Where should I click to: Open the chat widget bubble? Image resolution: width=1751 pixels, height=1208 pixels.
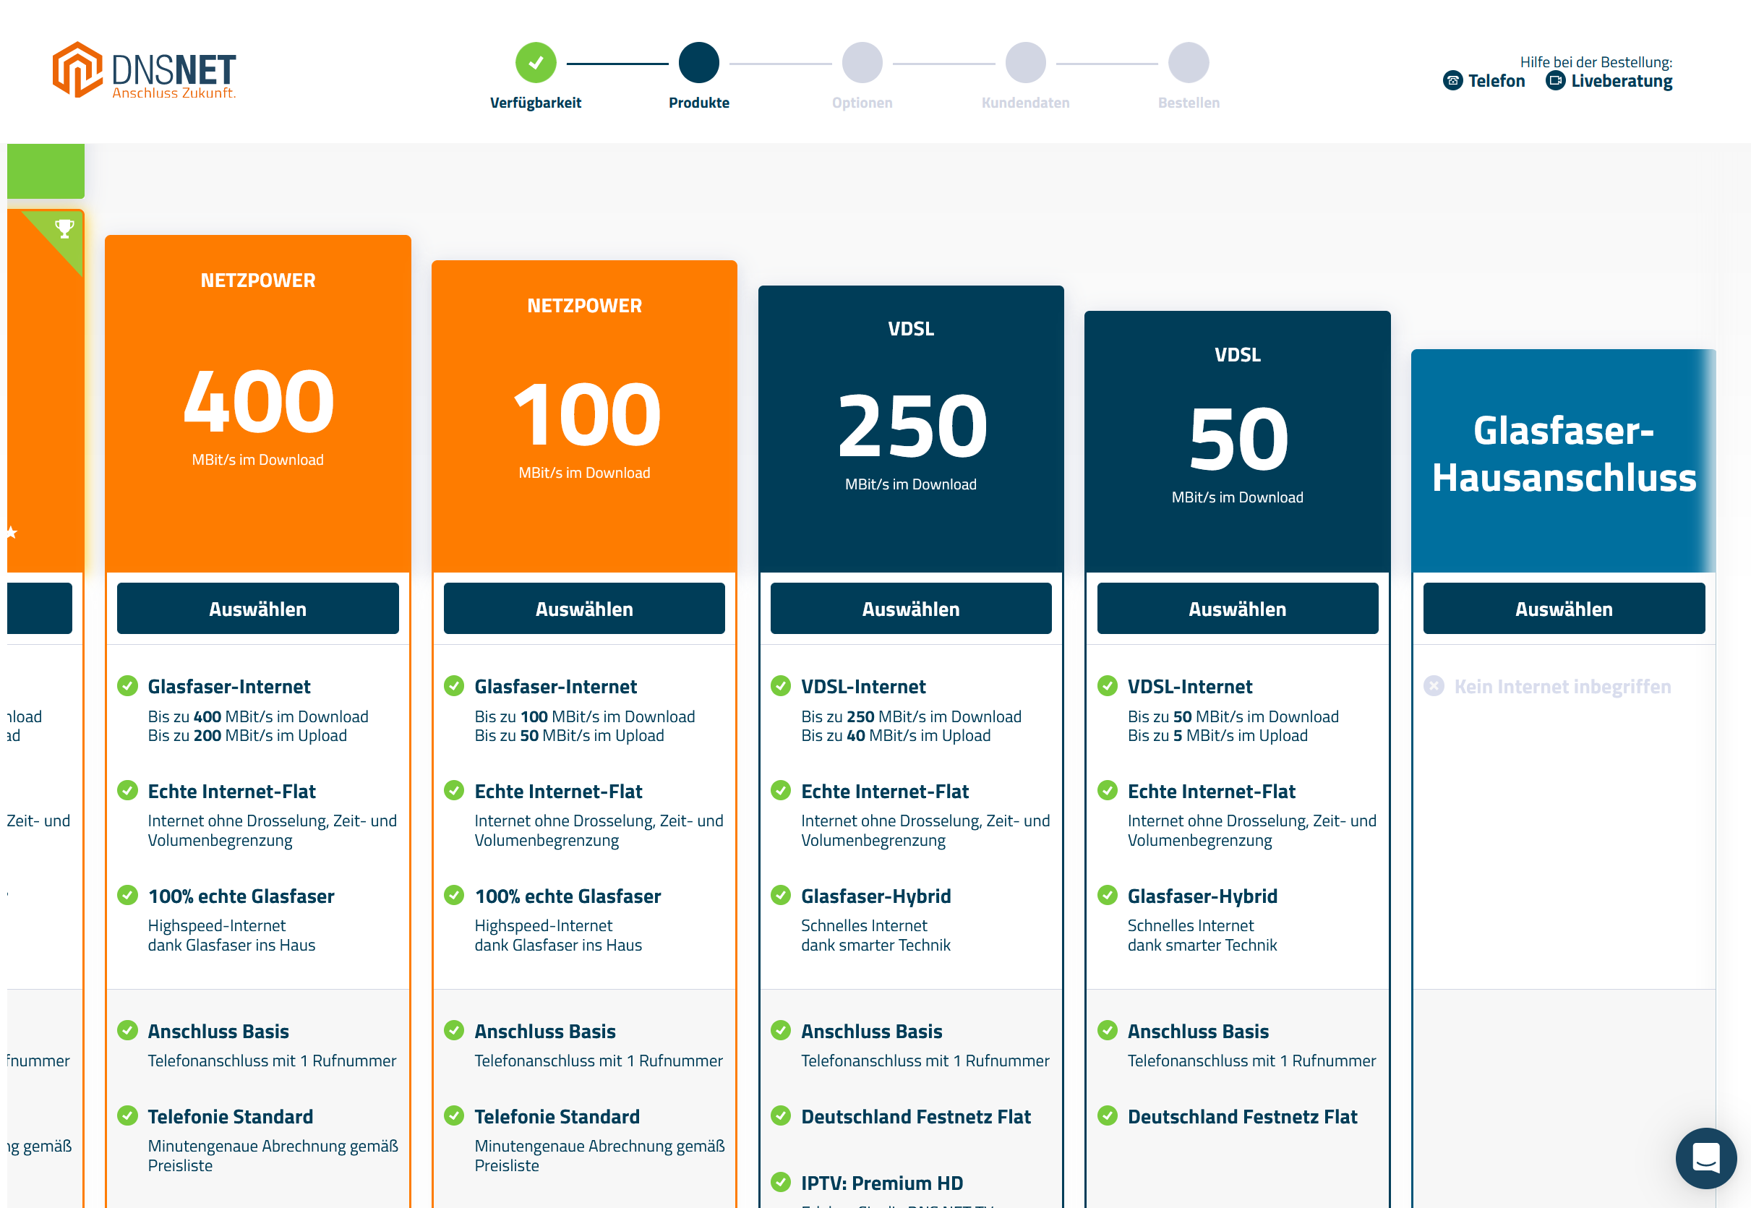pyautogui.click(x=1705, y=1158)
